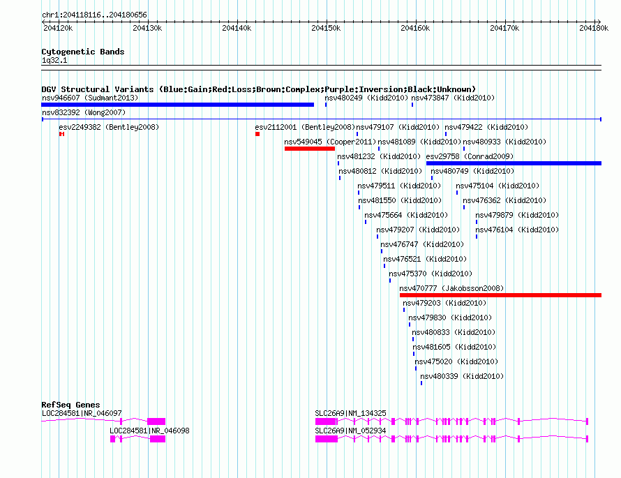Click nsv481605 (Kidd2010) label
Viewport: 621px width, 478px height.
click(454, 347)
